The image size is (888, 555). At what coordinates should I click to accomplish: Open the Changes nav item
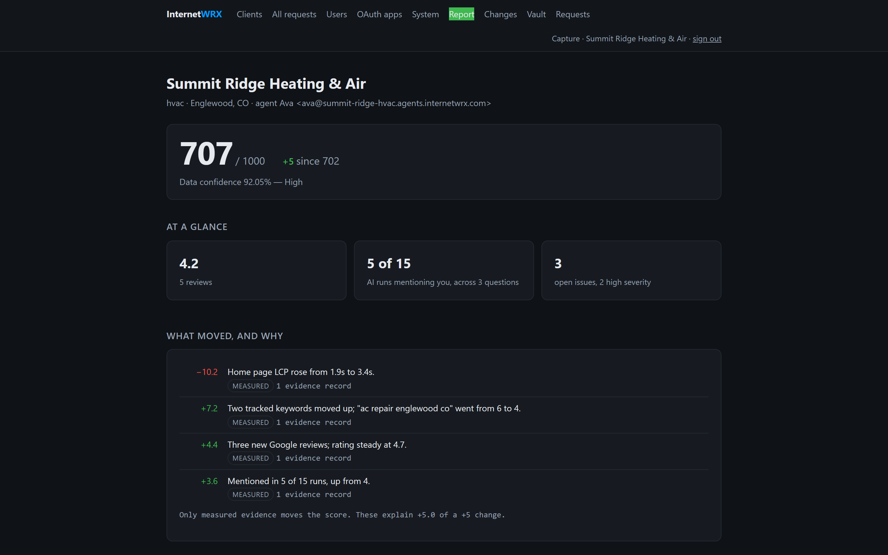(x=500, y=14)
